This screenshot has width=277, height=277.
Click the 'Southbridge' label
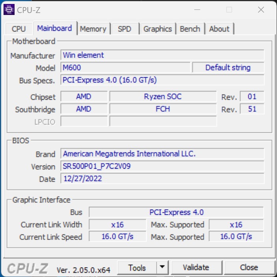[x=35, y=110]
